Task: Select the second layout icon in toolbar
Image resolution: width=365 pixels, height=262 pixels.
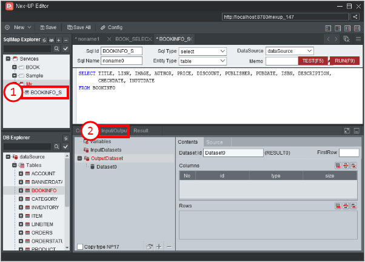Action: [338, 29]
